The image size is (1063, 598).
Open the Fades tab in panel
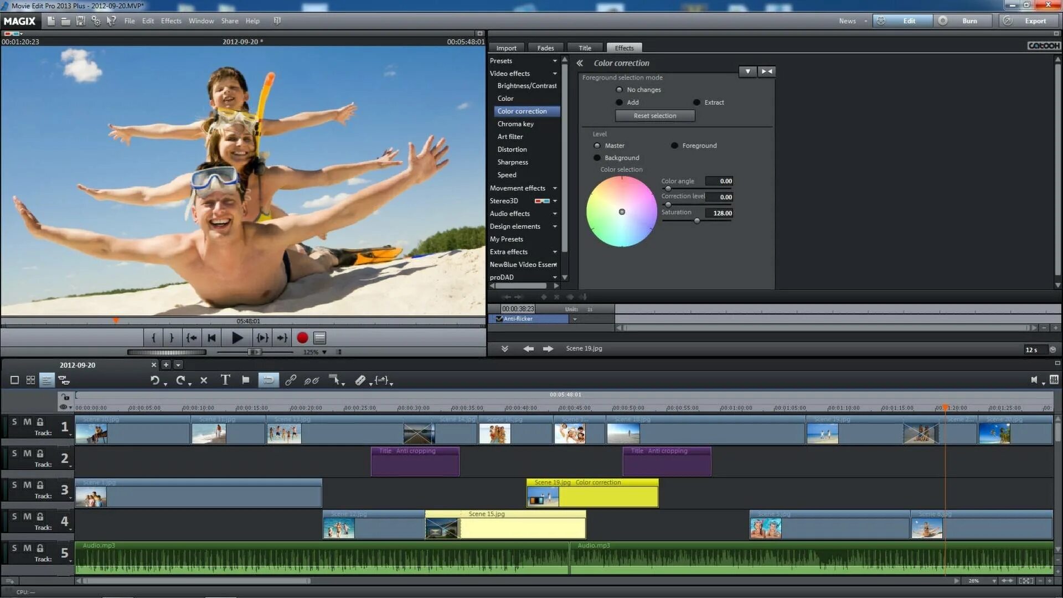point(545,48)
